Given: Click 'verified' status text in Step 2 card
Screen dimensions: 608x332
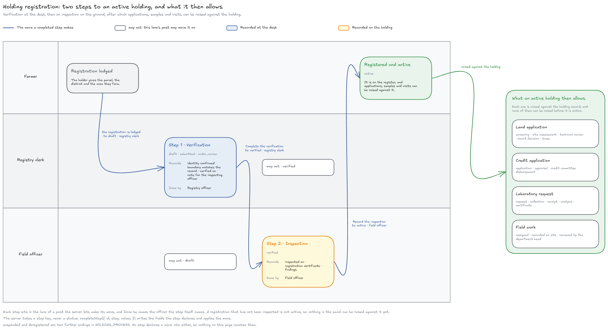Looking at the screenshot, I should pyautogui.click(x=272, y=253).
